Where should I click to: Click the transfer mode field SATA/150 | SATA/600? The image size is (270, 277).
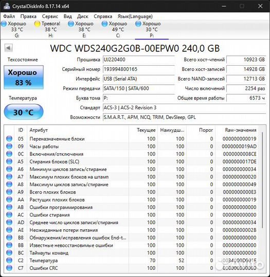[138, 88]
